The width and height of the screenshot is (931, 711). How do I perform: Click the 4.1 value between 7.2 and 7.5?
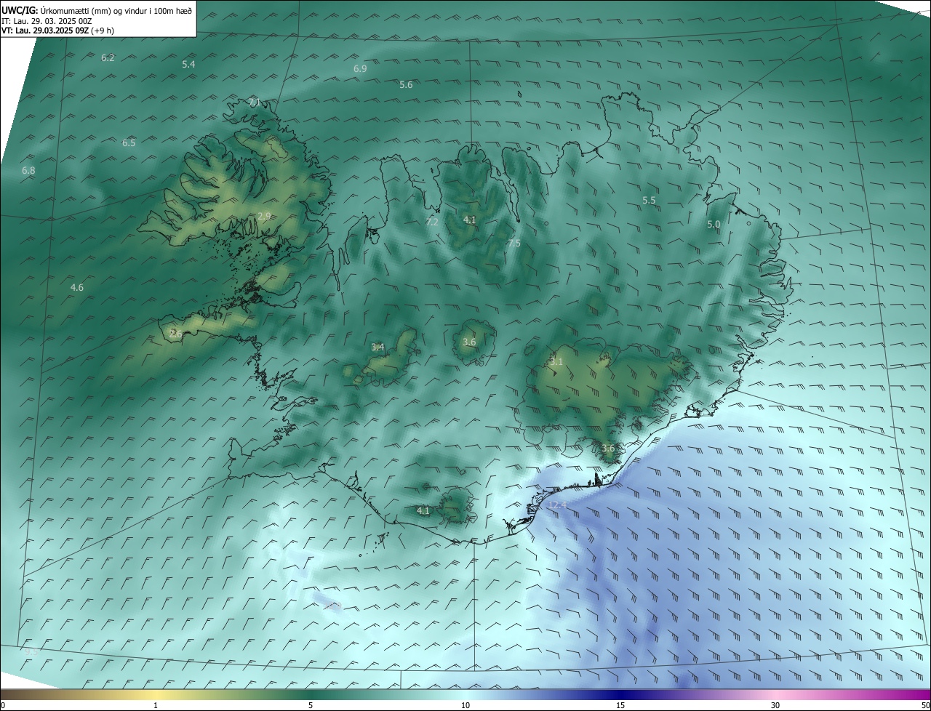pyautogui.click(x=470, y=219)
